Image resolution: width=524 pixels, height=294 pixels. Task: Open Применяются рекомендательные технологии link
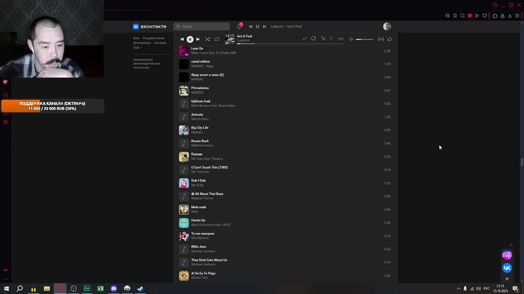click(147, 64)
